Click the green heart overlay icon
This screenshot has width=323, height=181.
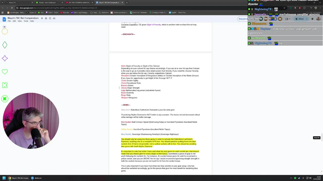pos(5,72)
